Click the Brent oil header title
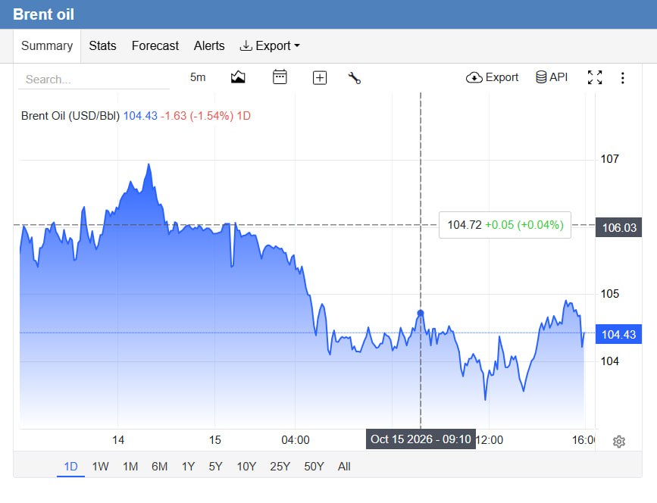This screenshot has height=503, width=657. pyautogui.click(x=44, y=14)
